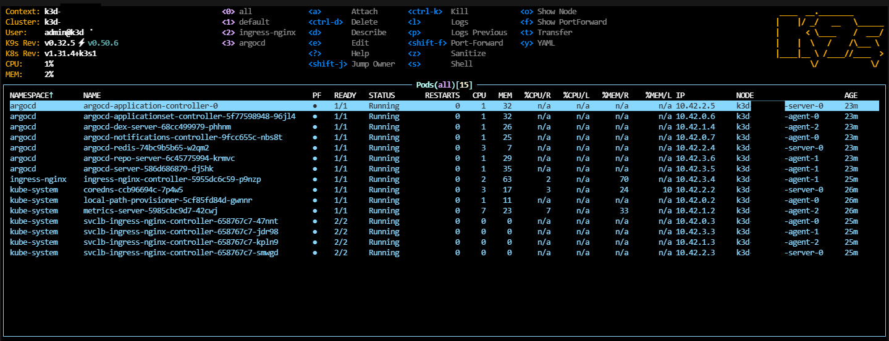The width and height of the screenshot is (889, 341).
Task: Click the %CPU/R column header
Action: (537, 96)
